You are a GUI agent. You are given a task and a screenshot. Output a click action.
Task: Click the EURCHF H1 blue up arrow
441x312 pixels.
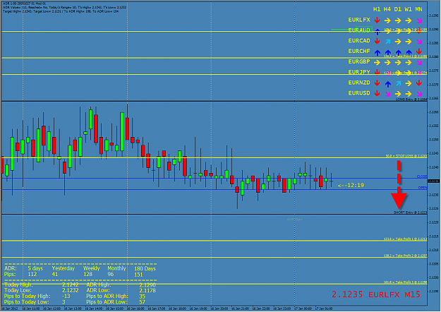(x=377, y=53)
